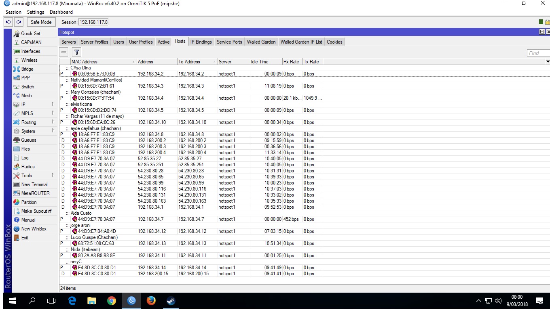Toggle Safe Mode
The width and height of the screenshot is (550, 310).
pyautogui.click(x=41, y=22)
